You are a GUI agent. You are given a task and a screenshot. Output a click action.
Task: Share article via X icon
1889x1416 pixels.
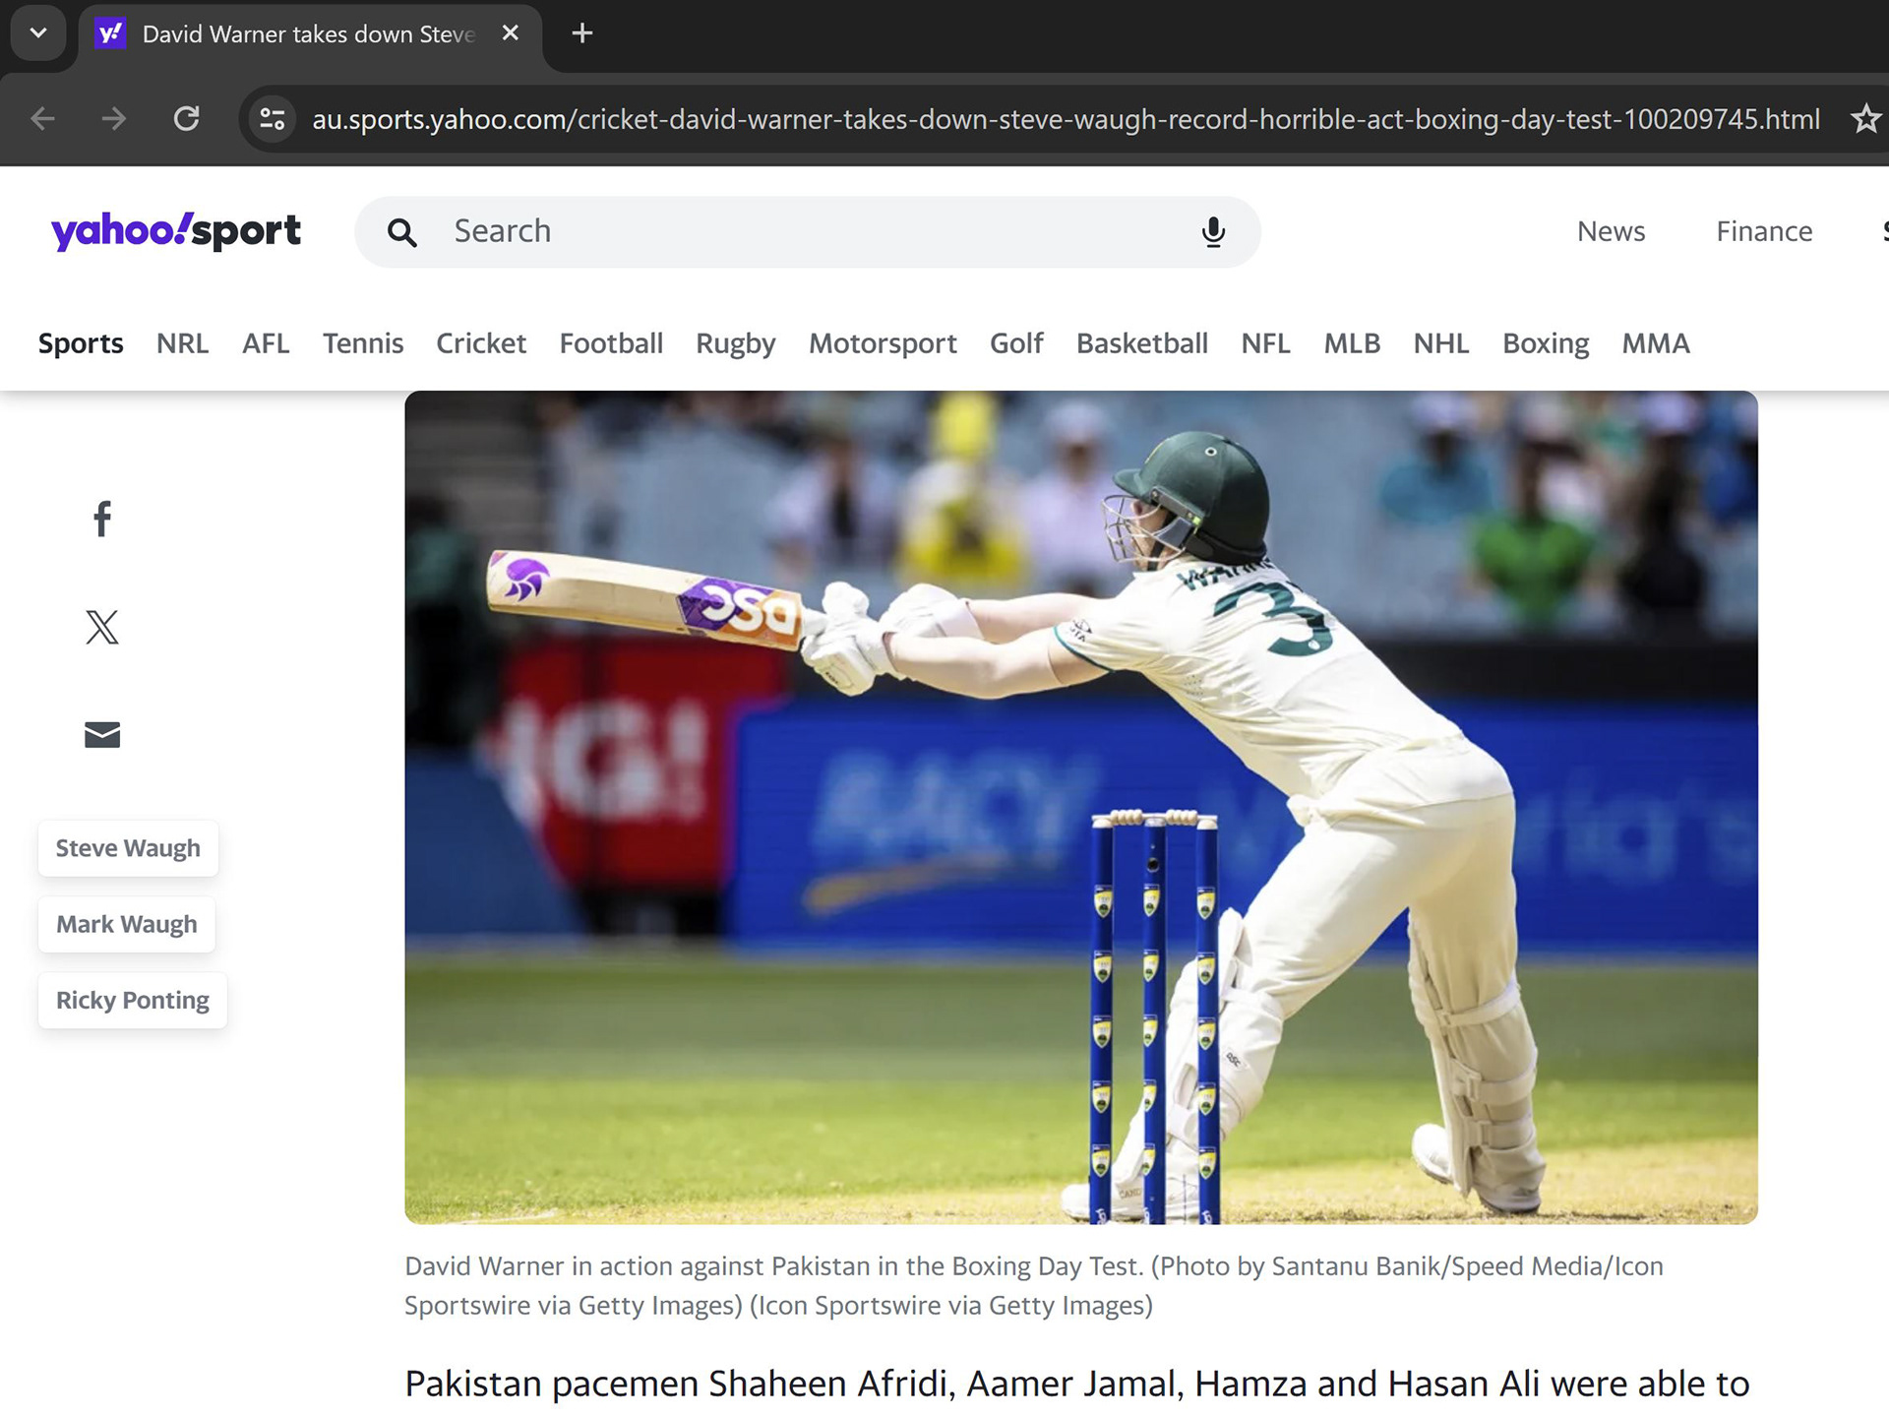pyautogui.click(x=102, y=627)
